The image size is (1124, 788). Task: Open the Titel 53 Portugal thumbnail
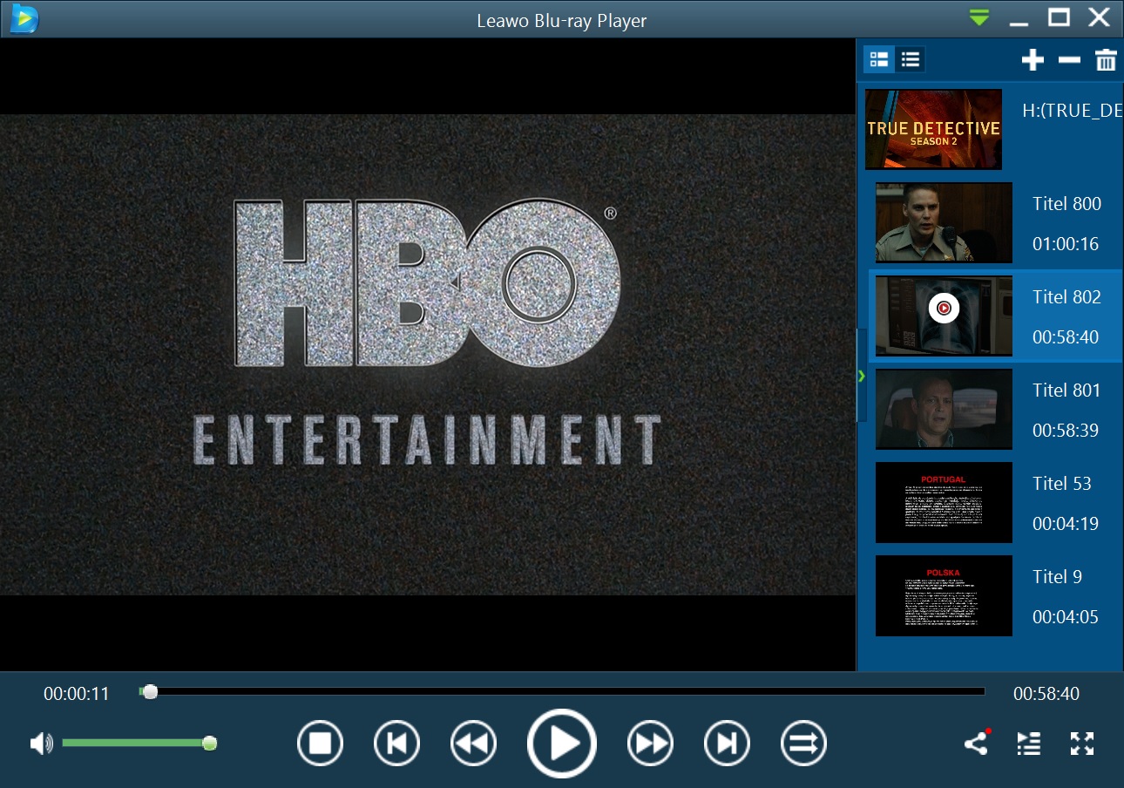pyautogui.click(x=944, y=502)
